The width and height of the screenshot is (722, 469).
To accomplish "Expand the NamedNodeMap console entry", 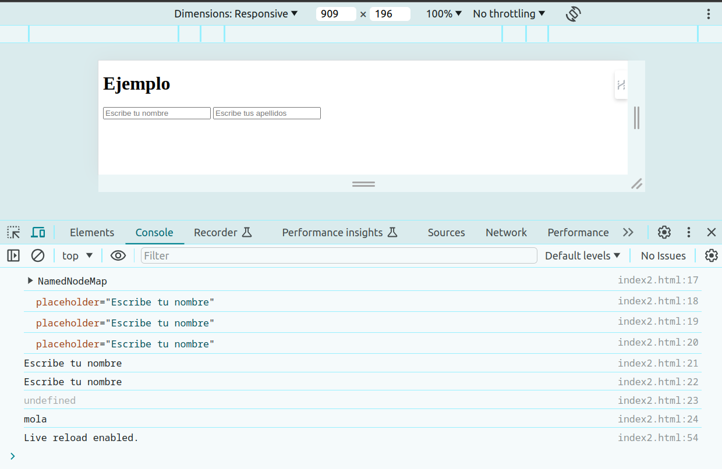I will [30, 281].
